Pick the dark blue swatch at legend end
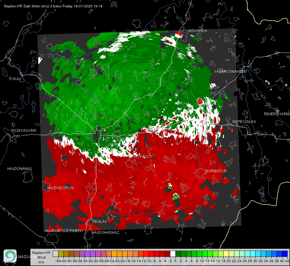The width and height of the screenshot is (290, 266). [285, 254]
